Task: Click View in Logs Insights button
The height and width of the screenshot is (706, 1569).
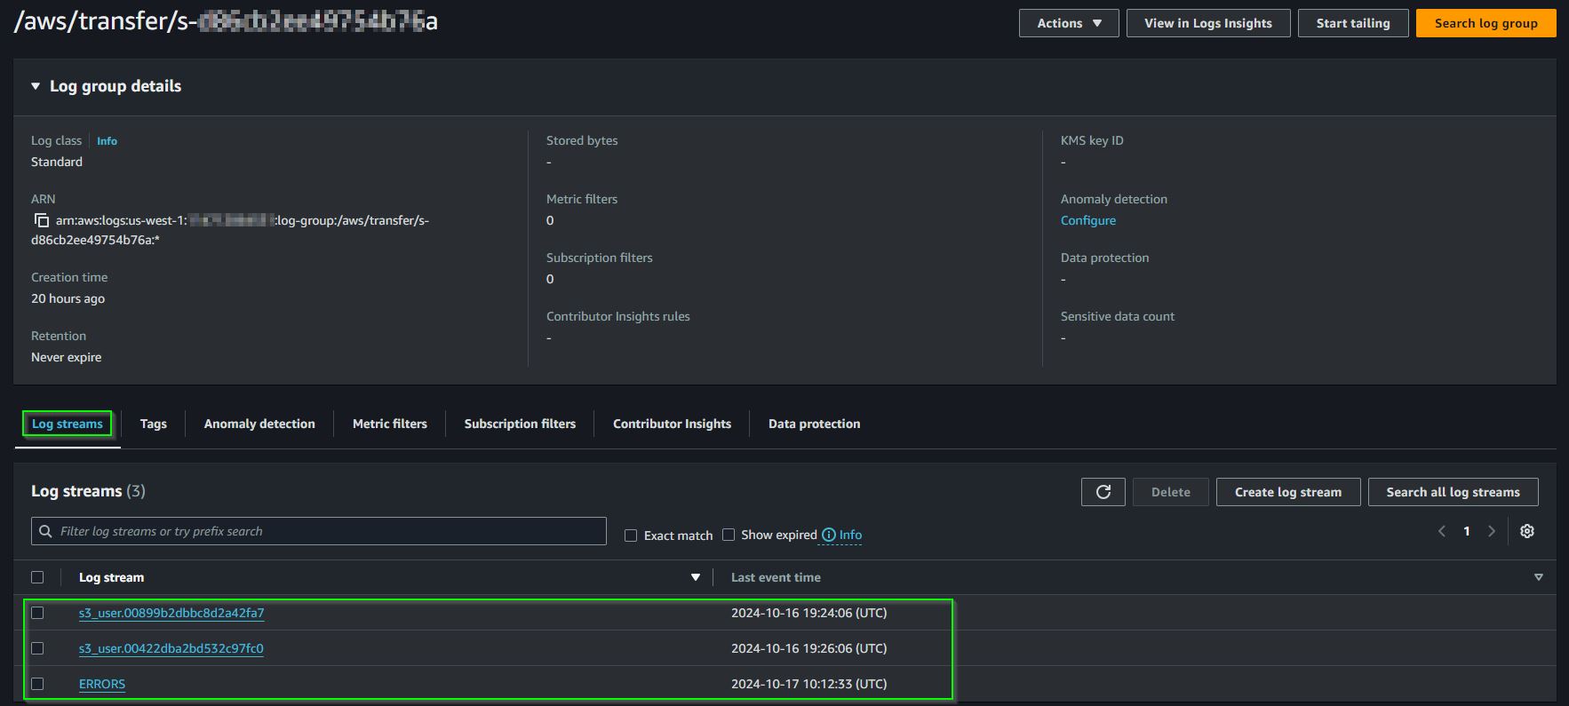Action: 1208,23
